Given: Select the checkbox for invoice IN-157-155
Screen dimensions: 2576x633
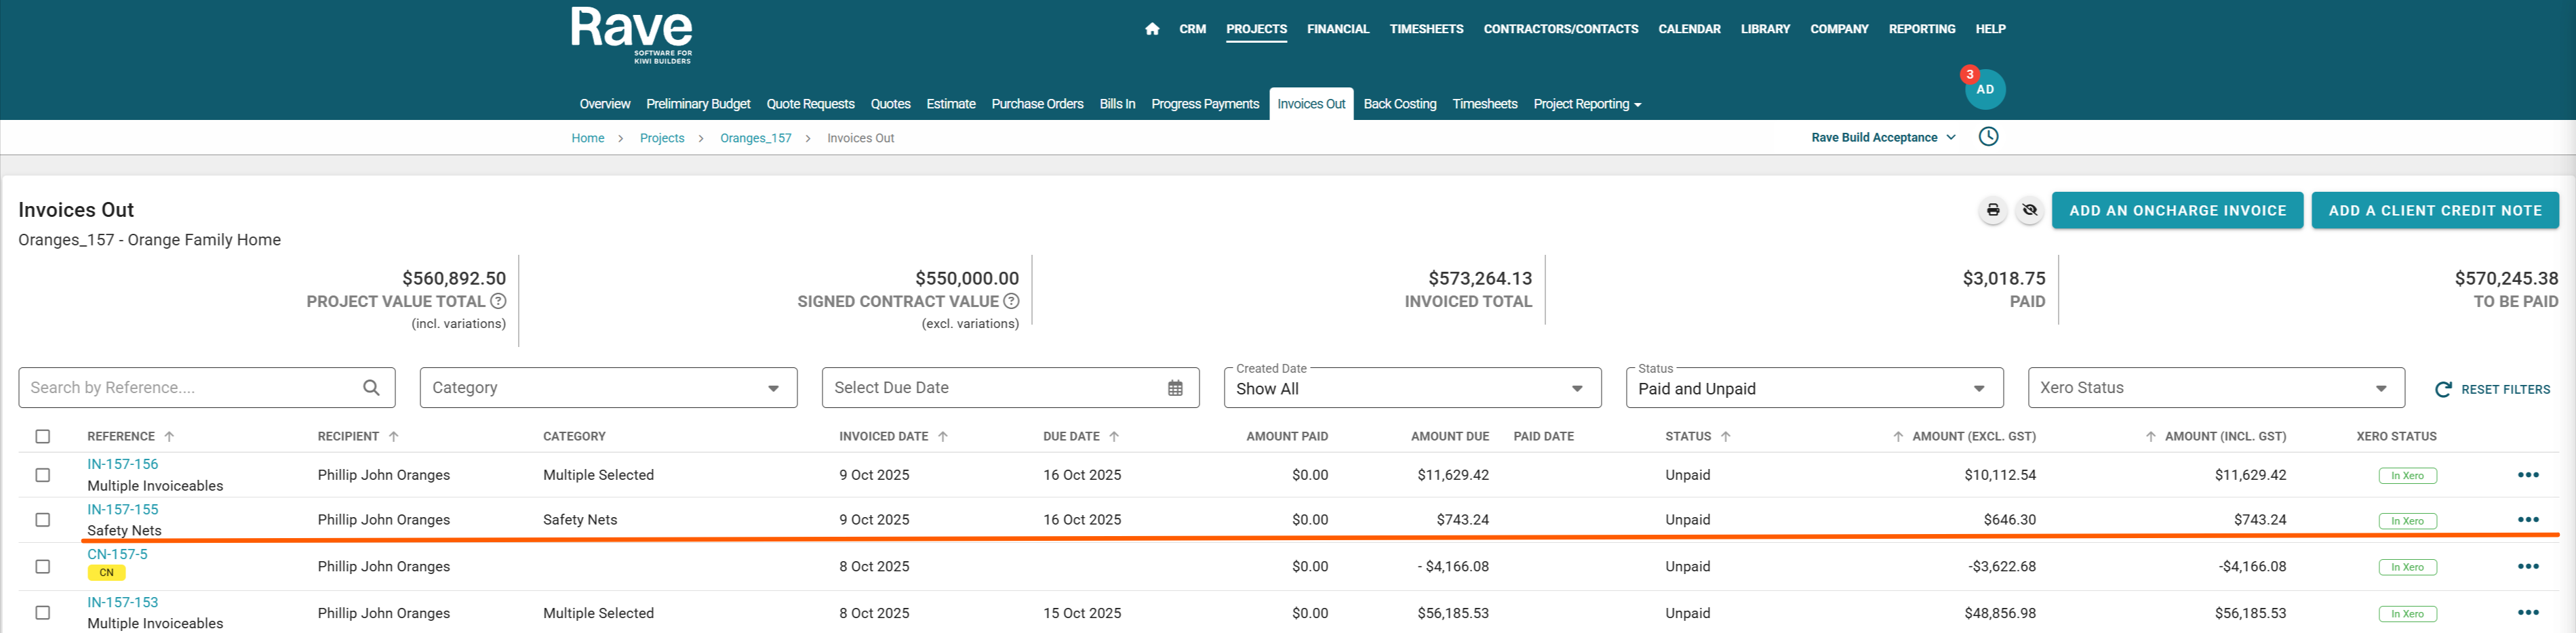Looking at the screenshot, I should (x=43, y=520).
